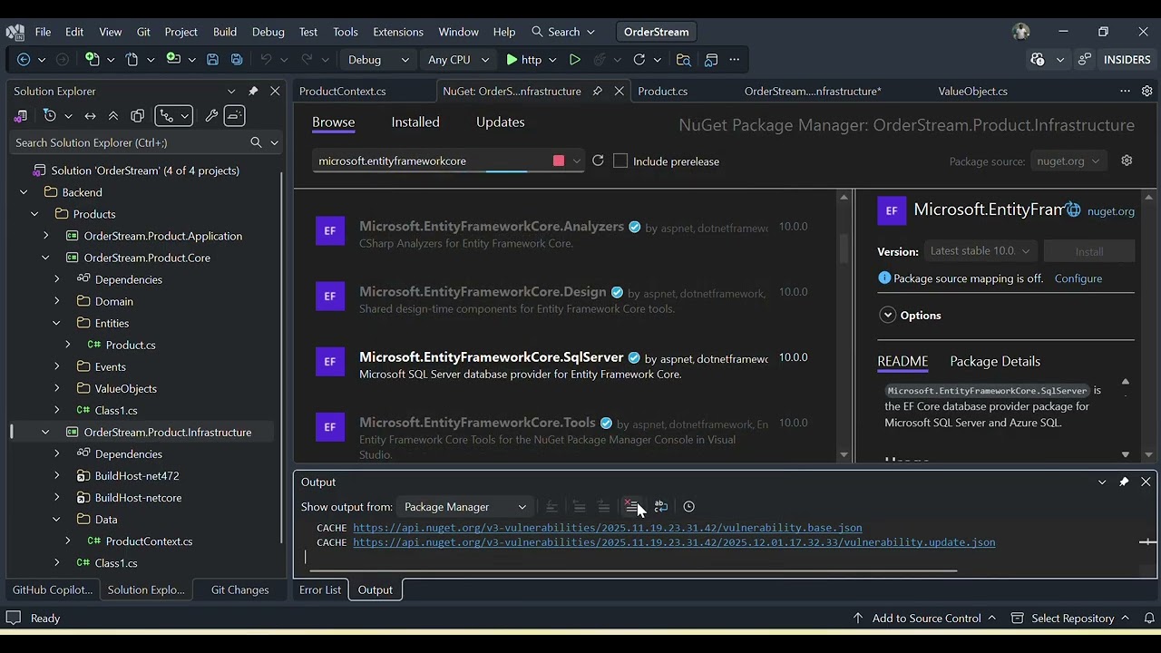The height and width of the screenshot is (653, 1161).
Task: Click the Configure source mapping link
Action: pos(1078,278)
